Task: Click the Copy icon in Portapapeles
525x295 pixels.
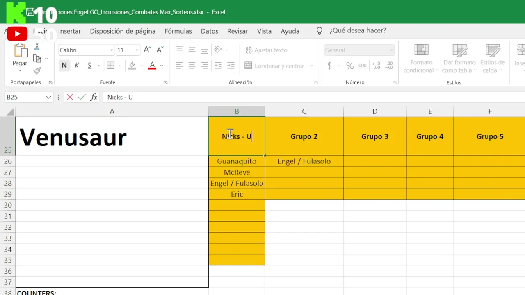Action: pyautogui.click(x=37, y=59)
